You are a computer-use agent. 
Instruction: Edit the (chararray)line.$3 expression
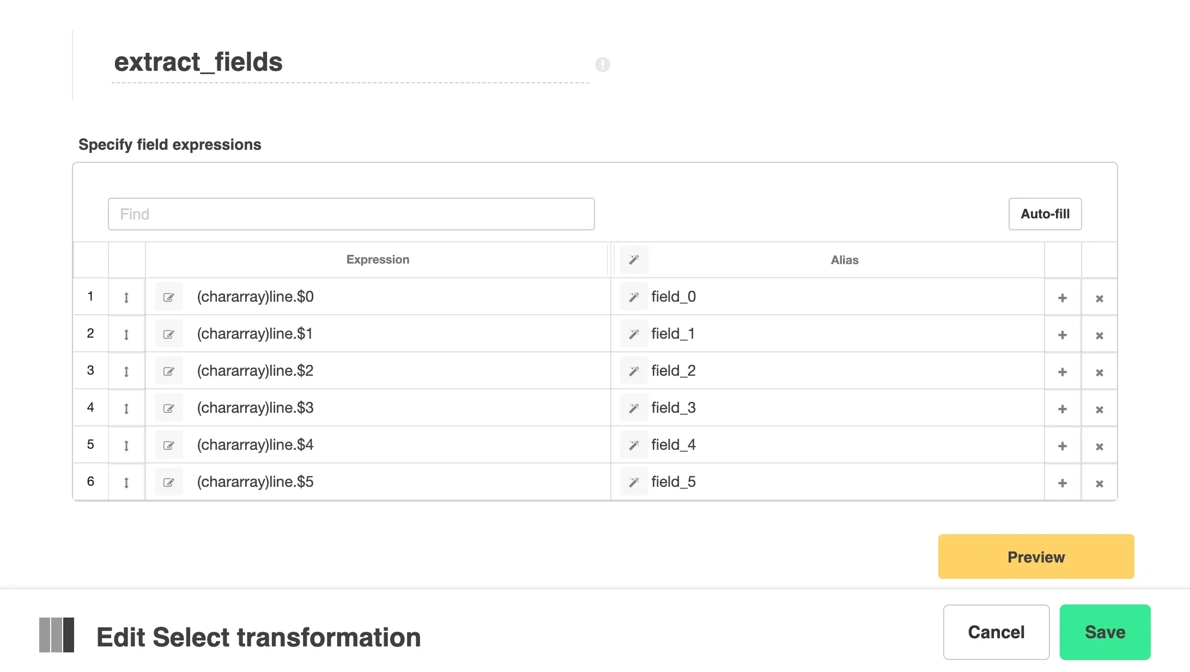coord(169,407)
